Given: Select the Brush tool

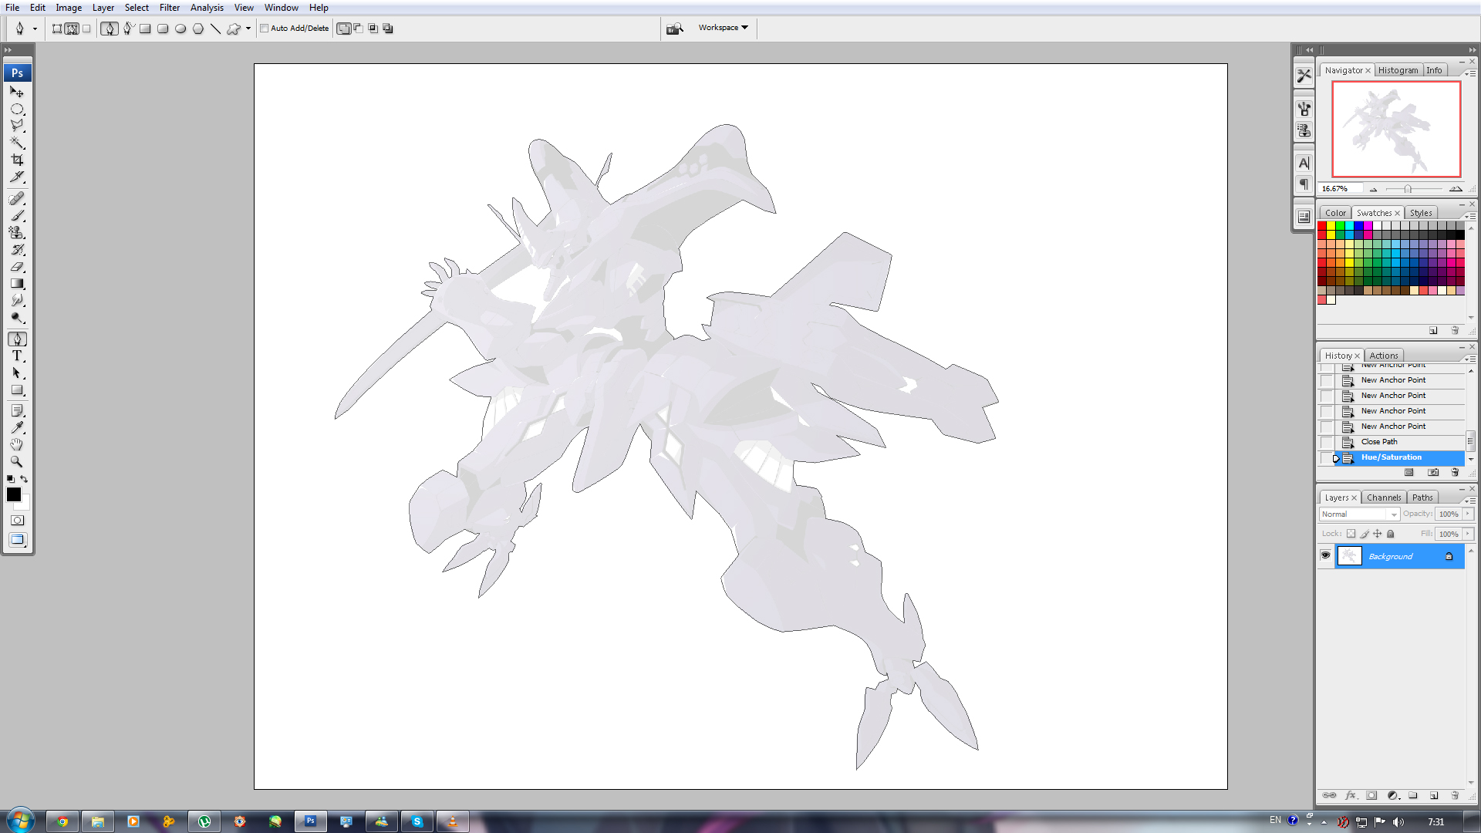Looking at the screenshot, I should coord(17,215).
